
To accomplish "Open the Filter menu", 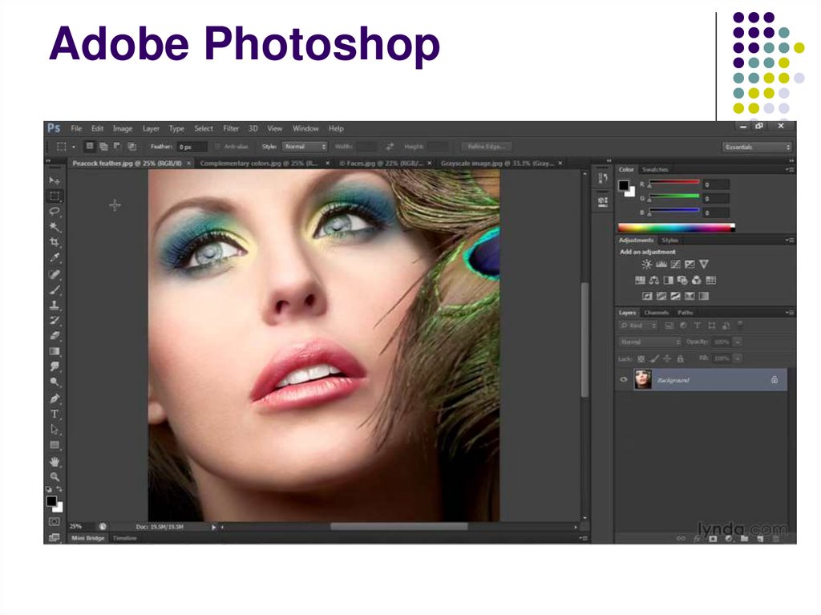I will [231, 128].
